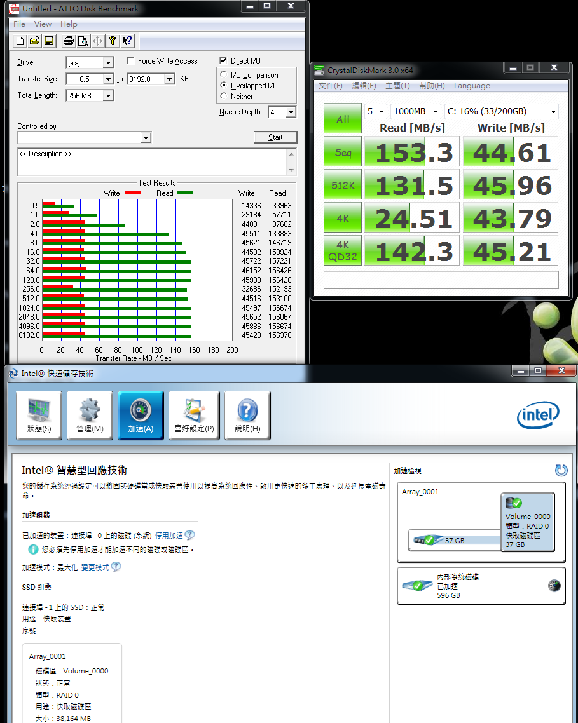This screenshot has height=723, width=578.
Task: Open the C: 16% (33/200GB) drive dropdown
Action: click(x=502, y=112)
